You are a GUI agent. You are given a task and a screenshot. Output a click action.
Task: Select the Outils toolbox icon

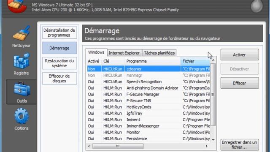point(22,90)
